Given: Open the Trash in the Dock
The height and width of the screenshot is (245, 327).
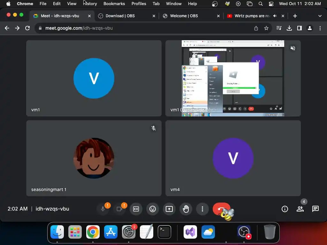Looking at the screenshot, I should [x=270, y=232].
